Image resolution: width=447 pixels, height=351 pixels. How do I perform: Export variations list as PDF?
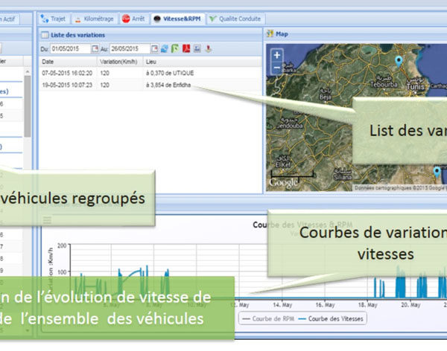point(185,49)
